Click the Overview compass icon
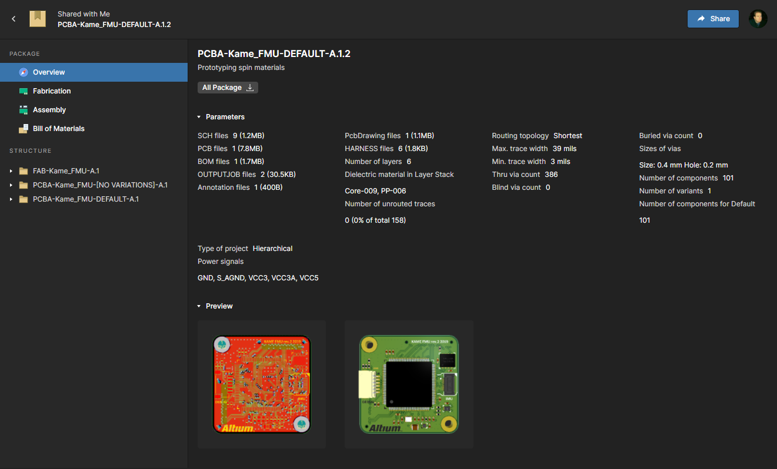The width and height of the screenshot is (777, 469). 24,72
